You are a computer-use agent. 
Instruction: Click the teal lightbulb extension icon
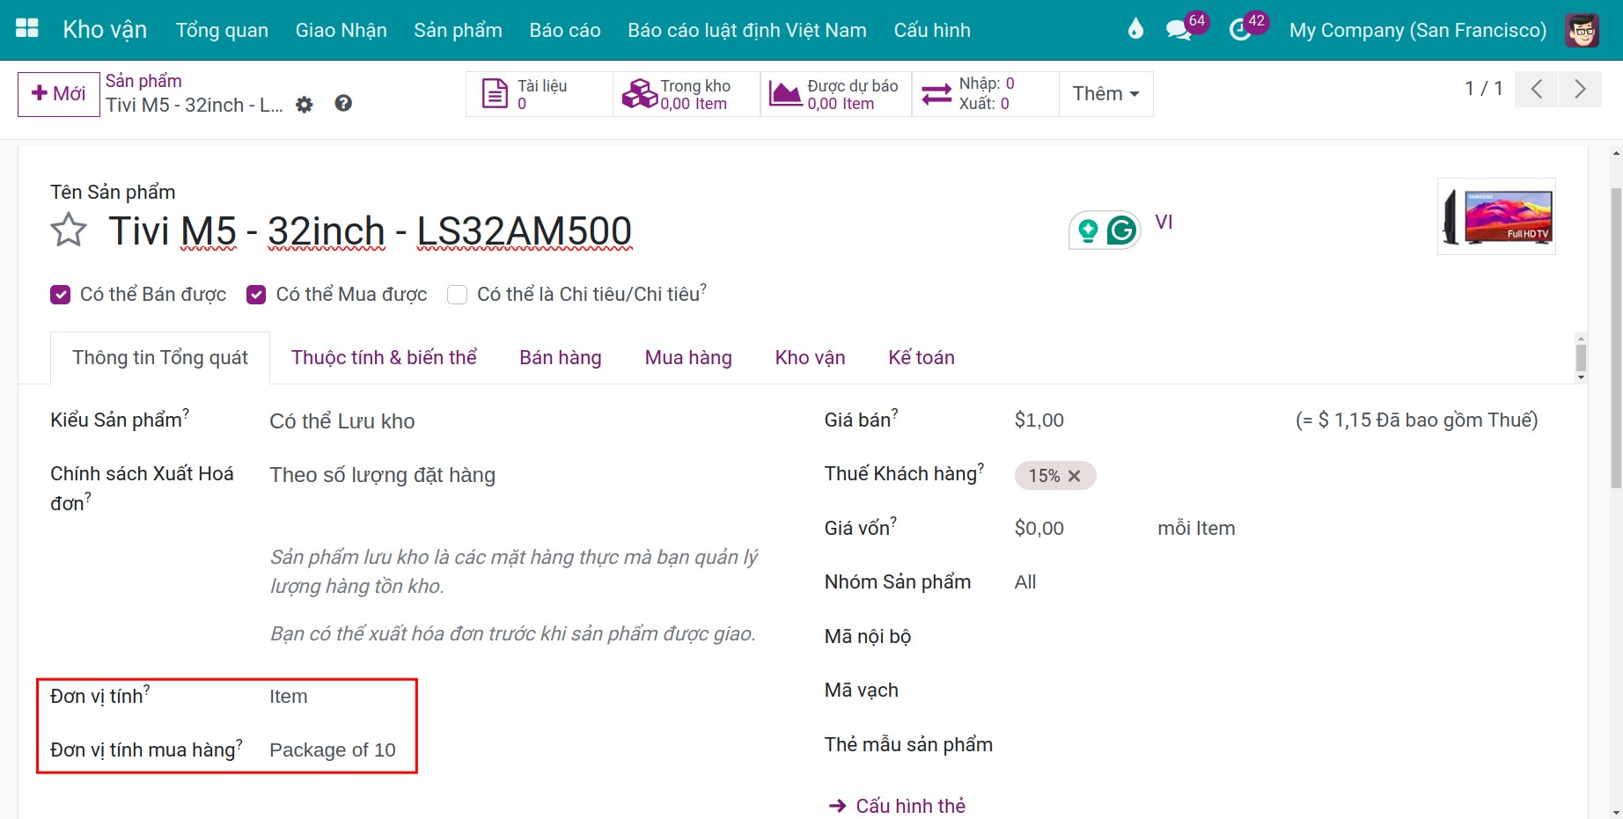tap(1088, 230)
